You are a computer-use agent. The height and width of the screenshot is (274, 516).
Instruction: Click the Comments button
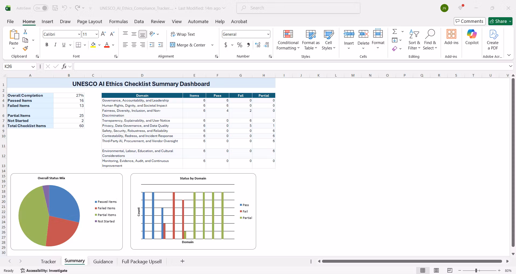tap(469, 21)
